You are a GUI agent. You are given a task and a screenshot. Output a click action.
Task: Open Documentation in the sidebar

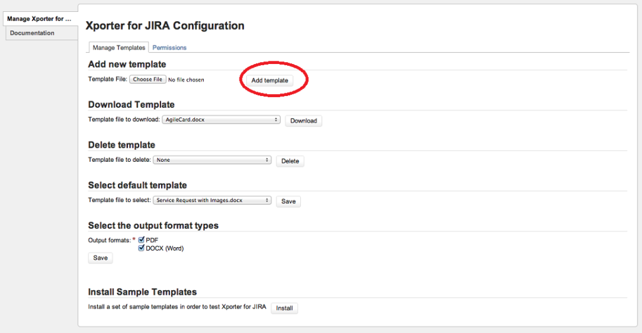[42, 33]
